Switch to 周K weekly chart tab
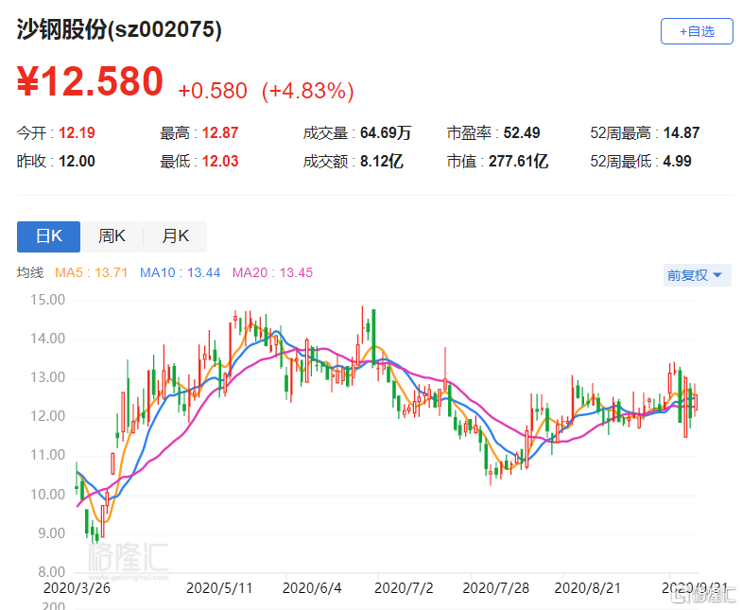742x610 pixels. point(112,236)
